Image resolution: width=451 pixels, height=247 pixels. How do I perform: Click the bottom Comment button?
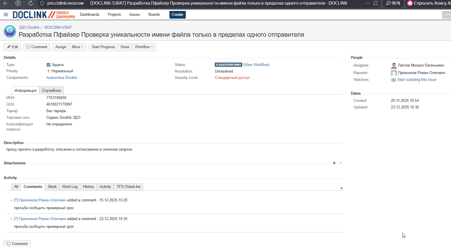coord(17,244)
